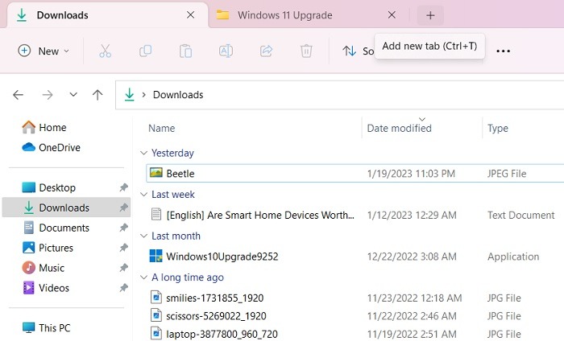564x341 pixels.
Task: Click the Copy icon in toolbar
Action: pyautogui.click(x=145, y=51)
